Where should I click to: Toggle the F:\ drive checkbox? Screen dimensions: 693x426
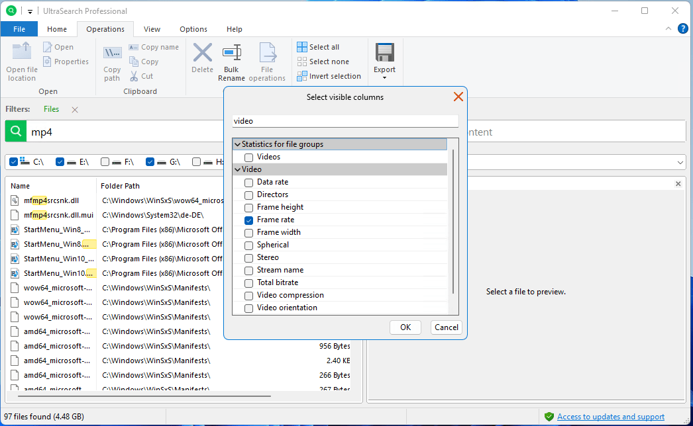click(105, 161)
